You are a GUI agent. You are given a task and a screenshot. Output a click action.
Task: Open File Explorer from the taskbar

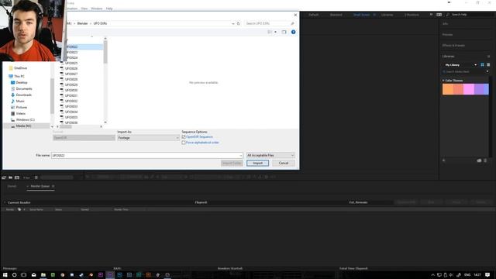click(x=43, y=274)
